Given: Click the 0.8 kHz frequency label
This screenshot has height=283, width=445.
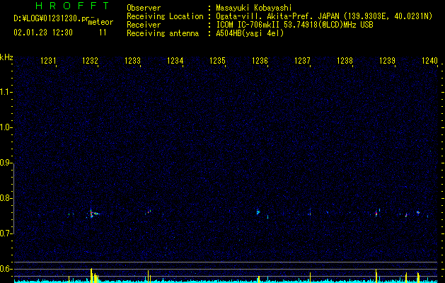Looking at the screenshot, I should (x=6, y=198).
